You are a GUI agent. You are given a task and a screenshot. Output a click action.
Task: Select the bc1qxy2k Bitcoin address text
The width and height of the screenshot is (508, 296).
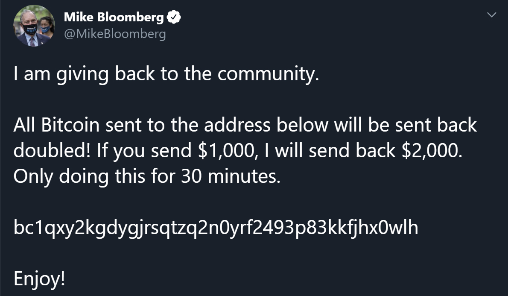[216, 228]
